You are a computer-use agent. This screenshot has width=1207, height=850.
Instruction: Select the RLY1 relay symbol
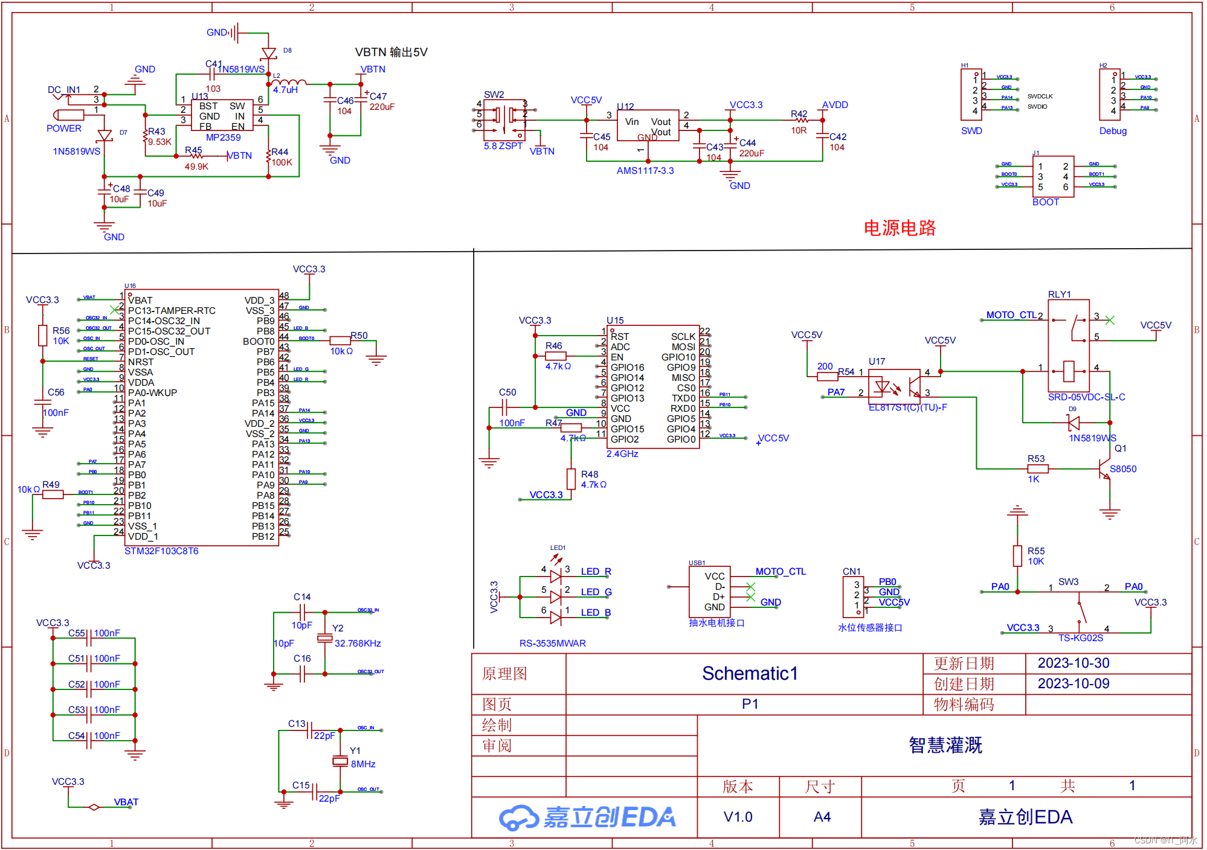click(x=1069, y=345)
